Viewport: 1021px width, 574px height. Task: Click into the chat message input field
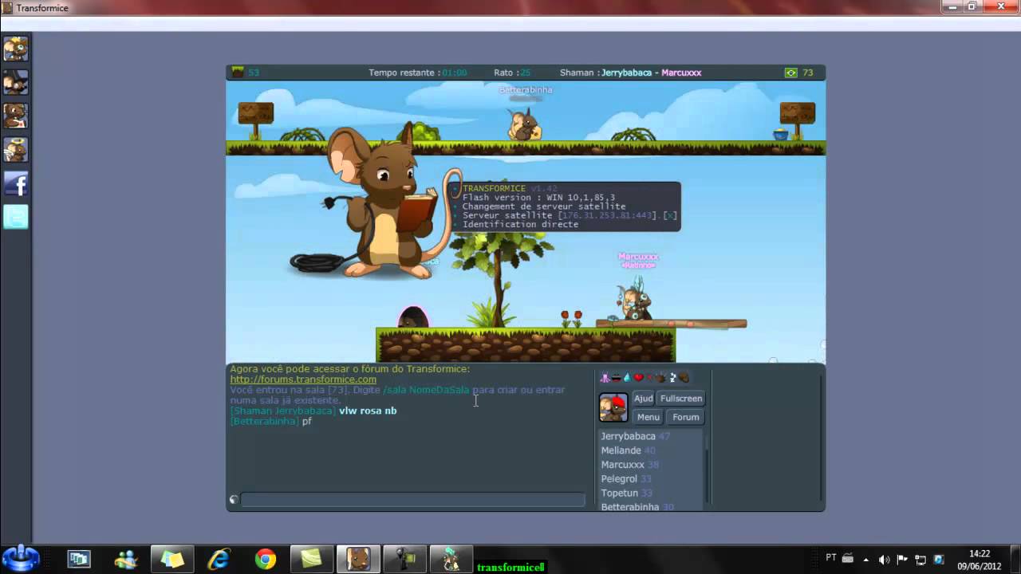(x=413, y=500)
